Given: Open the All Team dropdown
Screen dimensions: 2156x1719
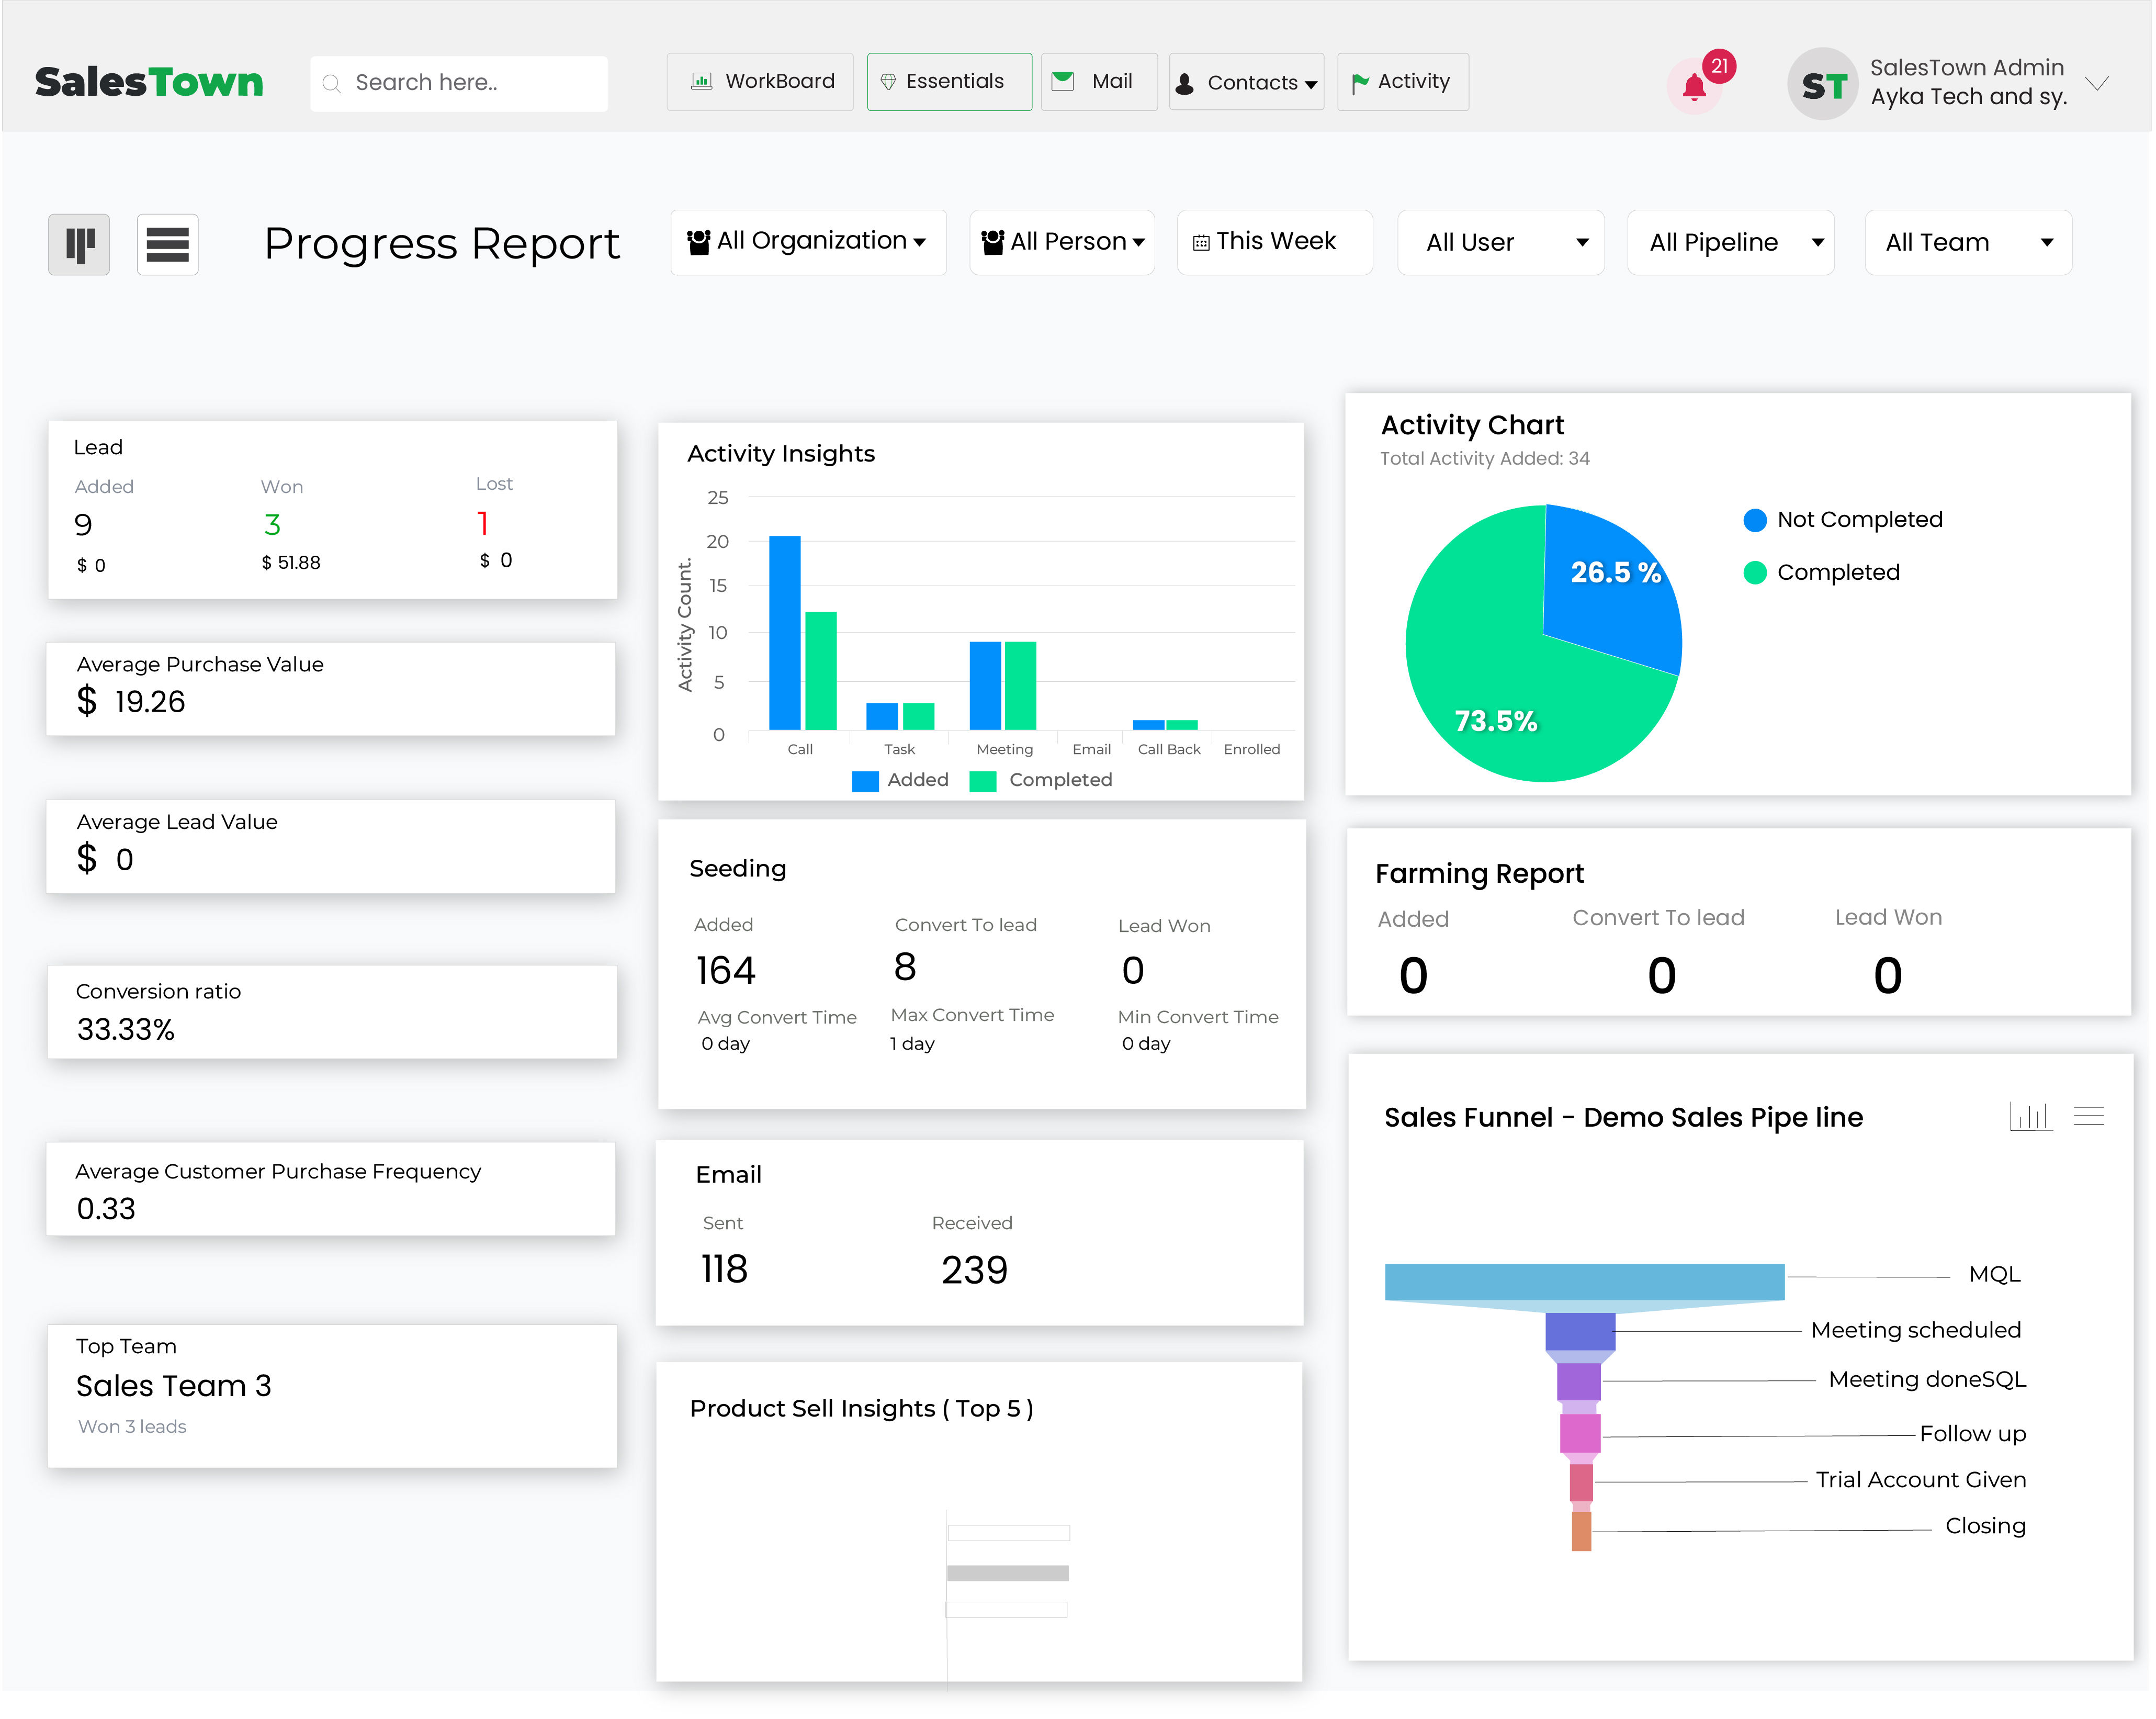Looking at the screenshot, I should coord(1968,242).
